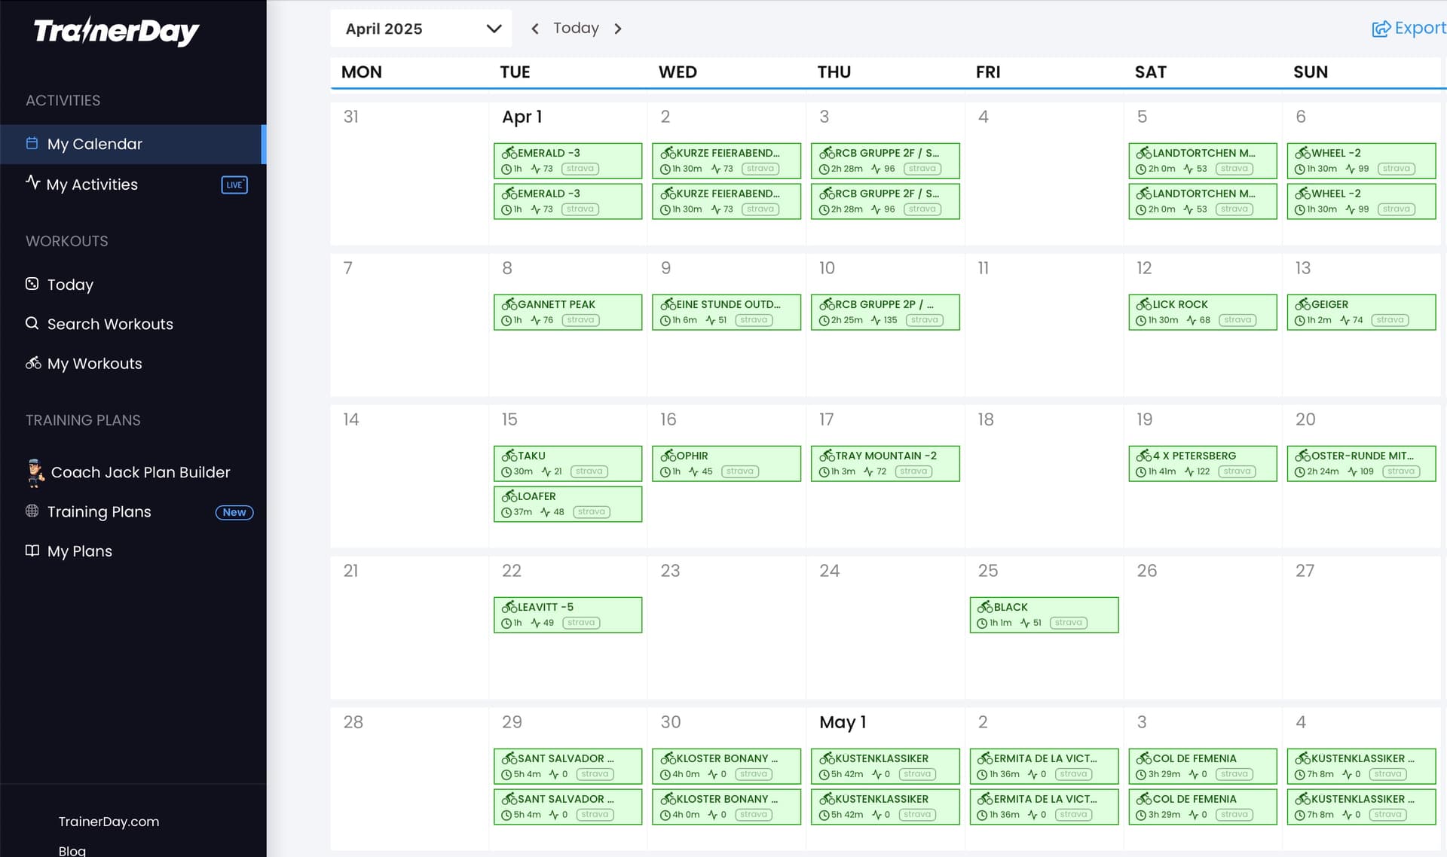Jump to Today in calendar header
This screenshot has width=1447, height=857.
click(x=576, y=28)
